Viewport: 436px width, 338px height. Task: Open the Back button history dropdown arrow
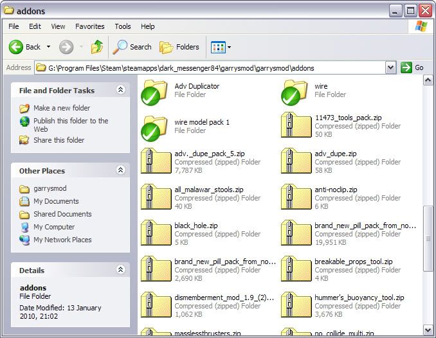pos(48,47)
